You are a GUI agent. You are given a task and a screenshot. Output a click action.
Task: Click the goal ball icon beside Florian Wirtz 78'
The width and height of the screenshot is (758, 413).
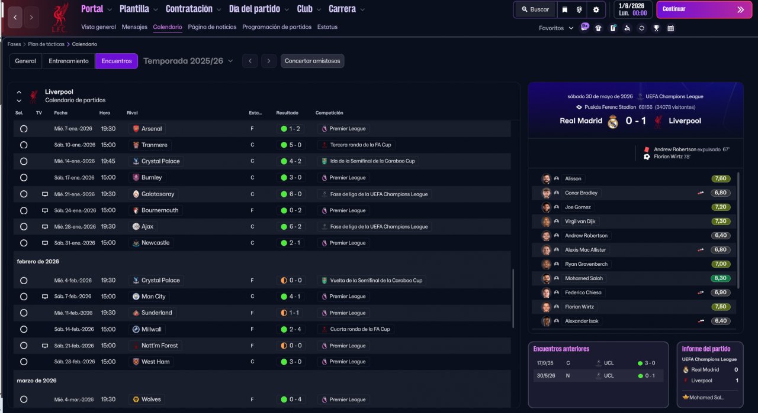pyautogui.click(x=647, y=157)
